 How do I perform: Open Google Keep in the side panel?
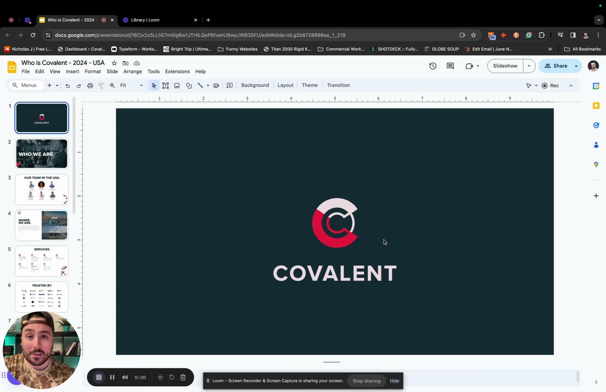coord(596,106)
